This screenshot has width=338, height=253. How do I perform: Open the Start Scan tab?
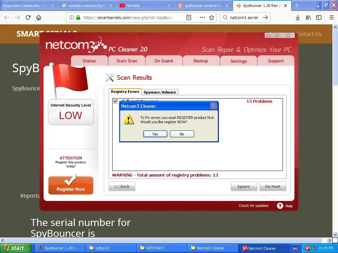click(126, 61)
